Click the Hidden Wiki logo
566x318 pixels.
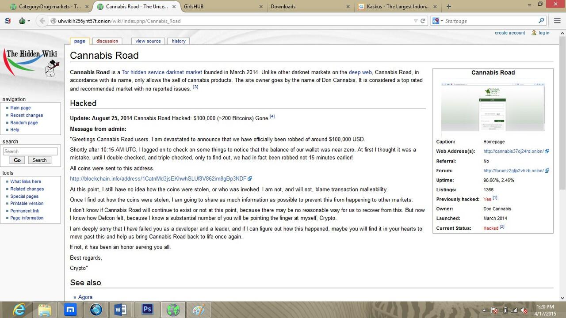pyautogui.click(x=32, y=63)
